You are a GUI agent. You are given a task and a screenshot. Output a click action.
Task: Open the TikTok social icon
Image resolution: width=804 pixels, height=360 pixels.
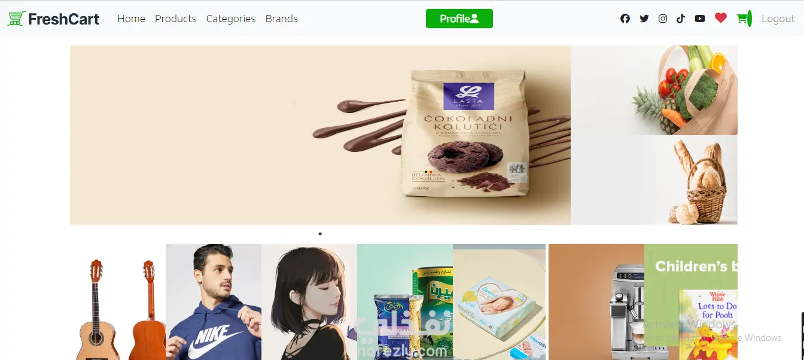pos(681,19)
